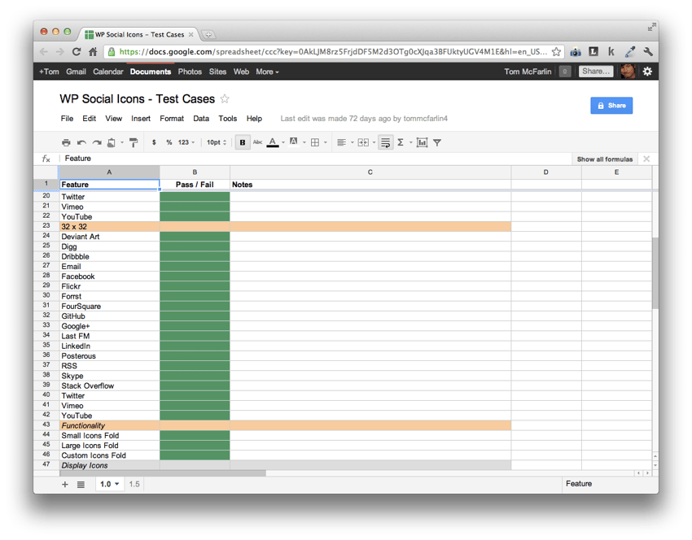Screen dimensions: 692x540
Task: Click the functions sigma icon
Action: [401, 142]
